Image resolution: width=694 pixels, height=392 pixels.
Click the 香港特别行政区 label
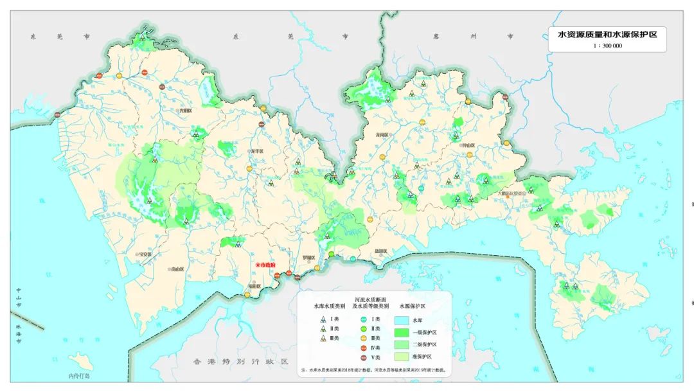(240, 361)
